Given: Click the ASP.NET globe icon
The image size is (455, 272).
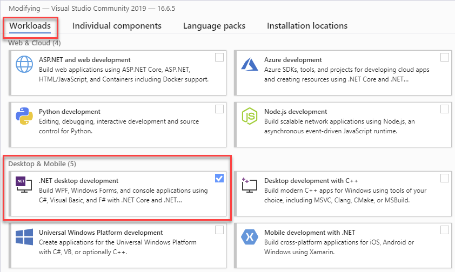Looking at the screenshot, I should click(25, 65).
